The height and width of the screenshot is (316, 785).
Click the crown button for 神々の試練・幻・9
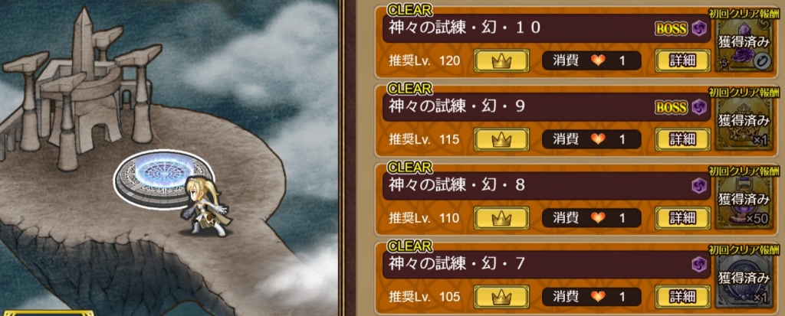pos(501,139)
